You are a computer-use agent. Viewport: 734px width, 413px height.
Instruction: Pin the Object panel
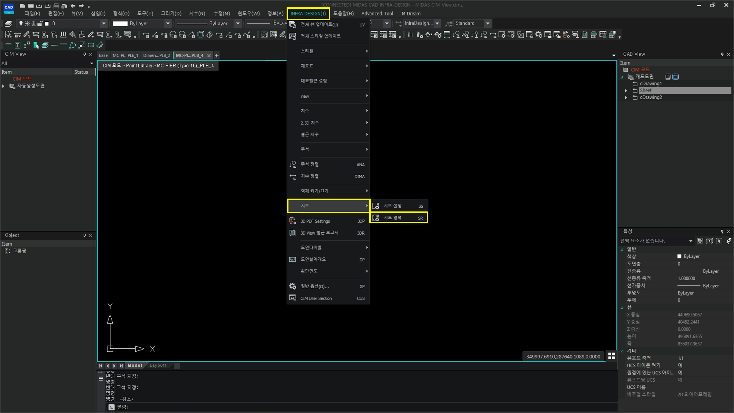(84, 235)
